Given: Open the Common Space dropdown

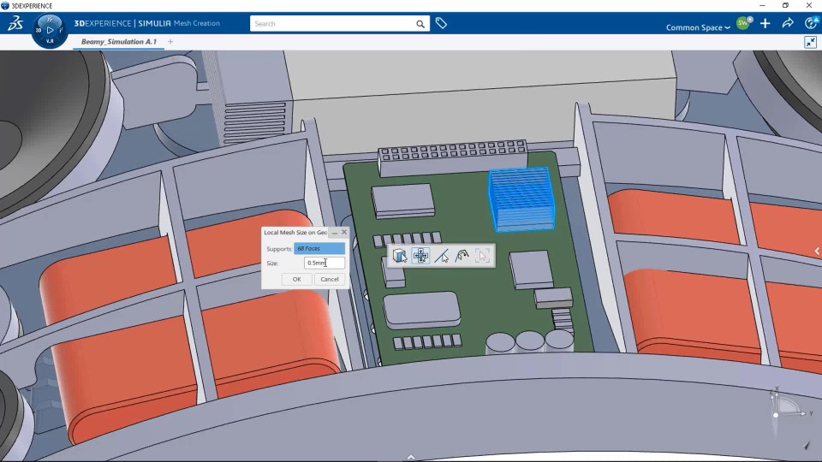Looking at the screenshot, I should (x=698, y=27).
